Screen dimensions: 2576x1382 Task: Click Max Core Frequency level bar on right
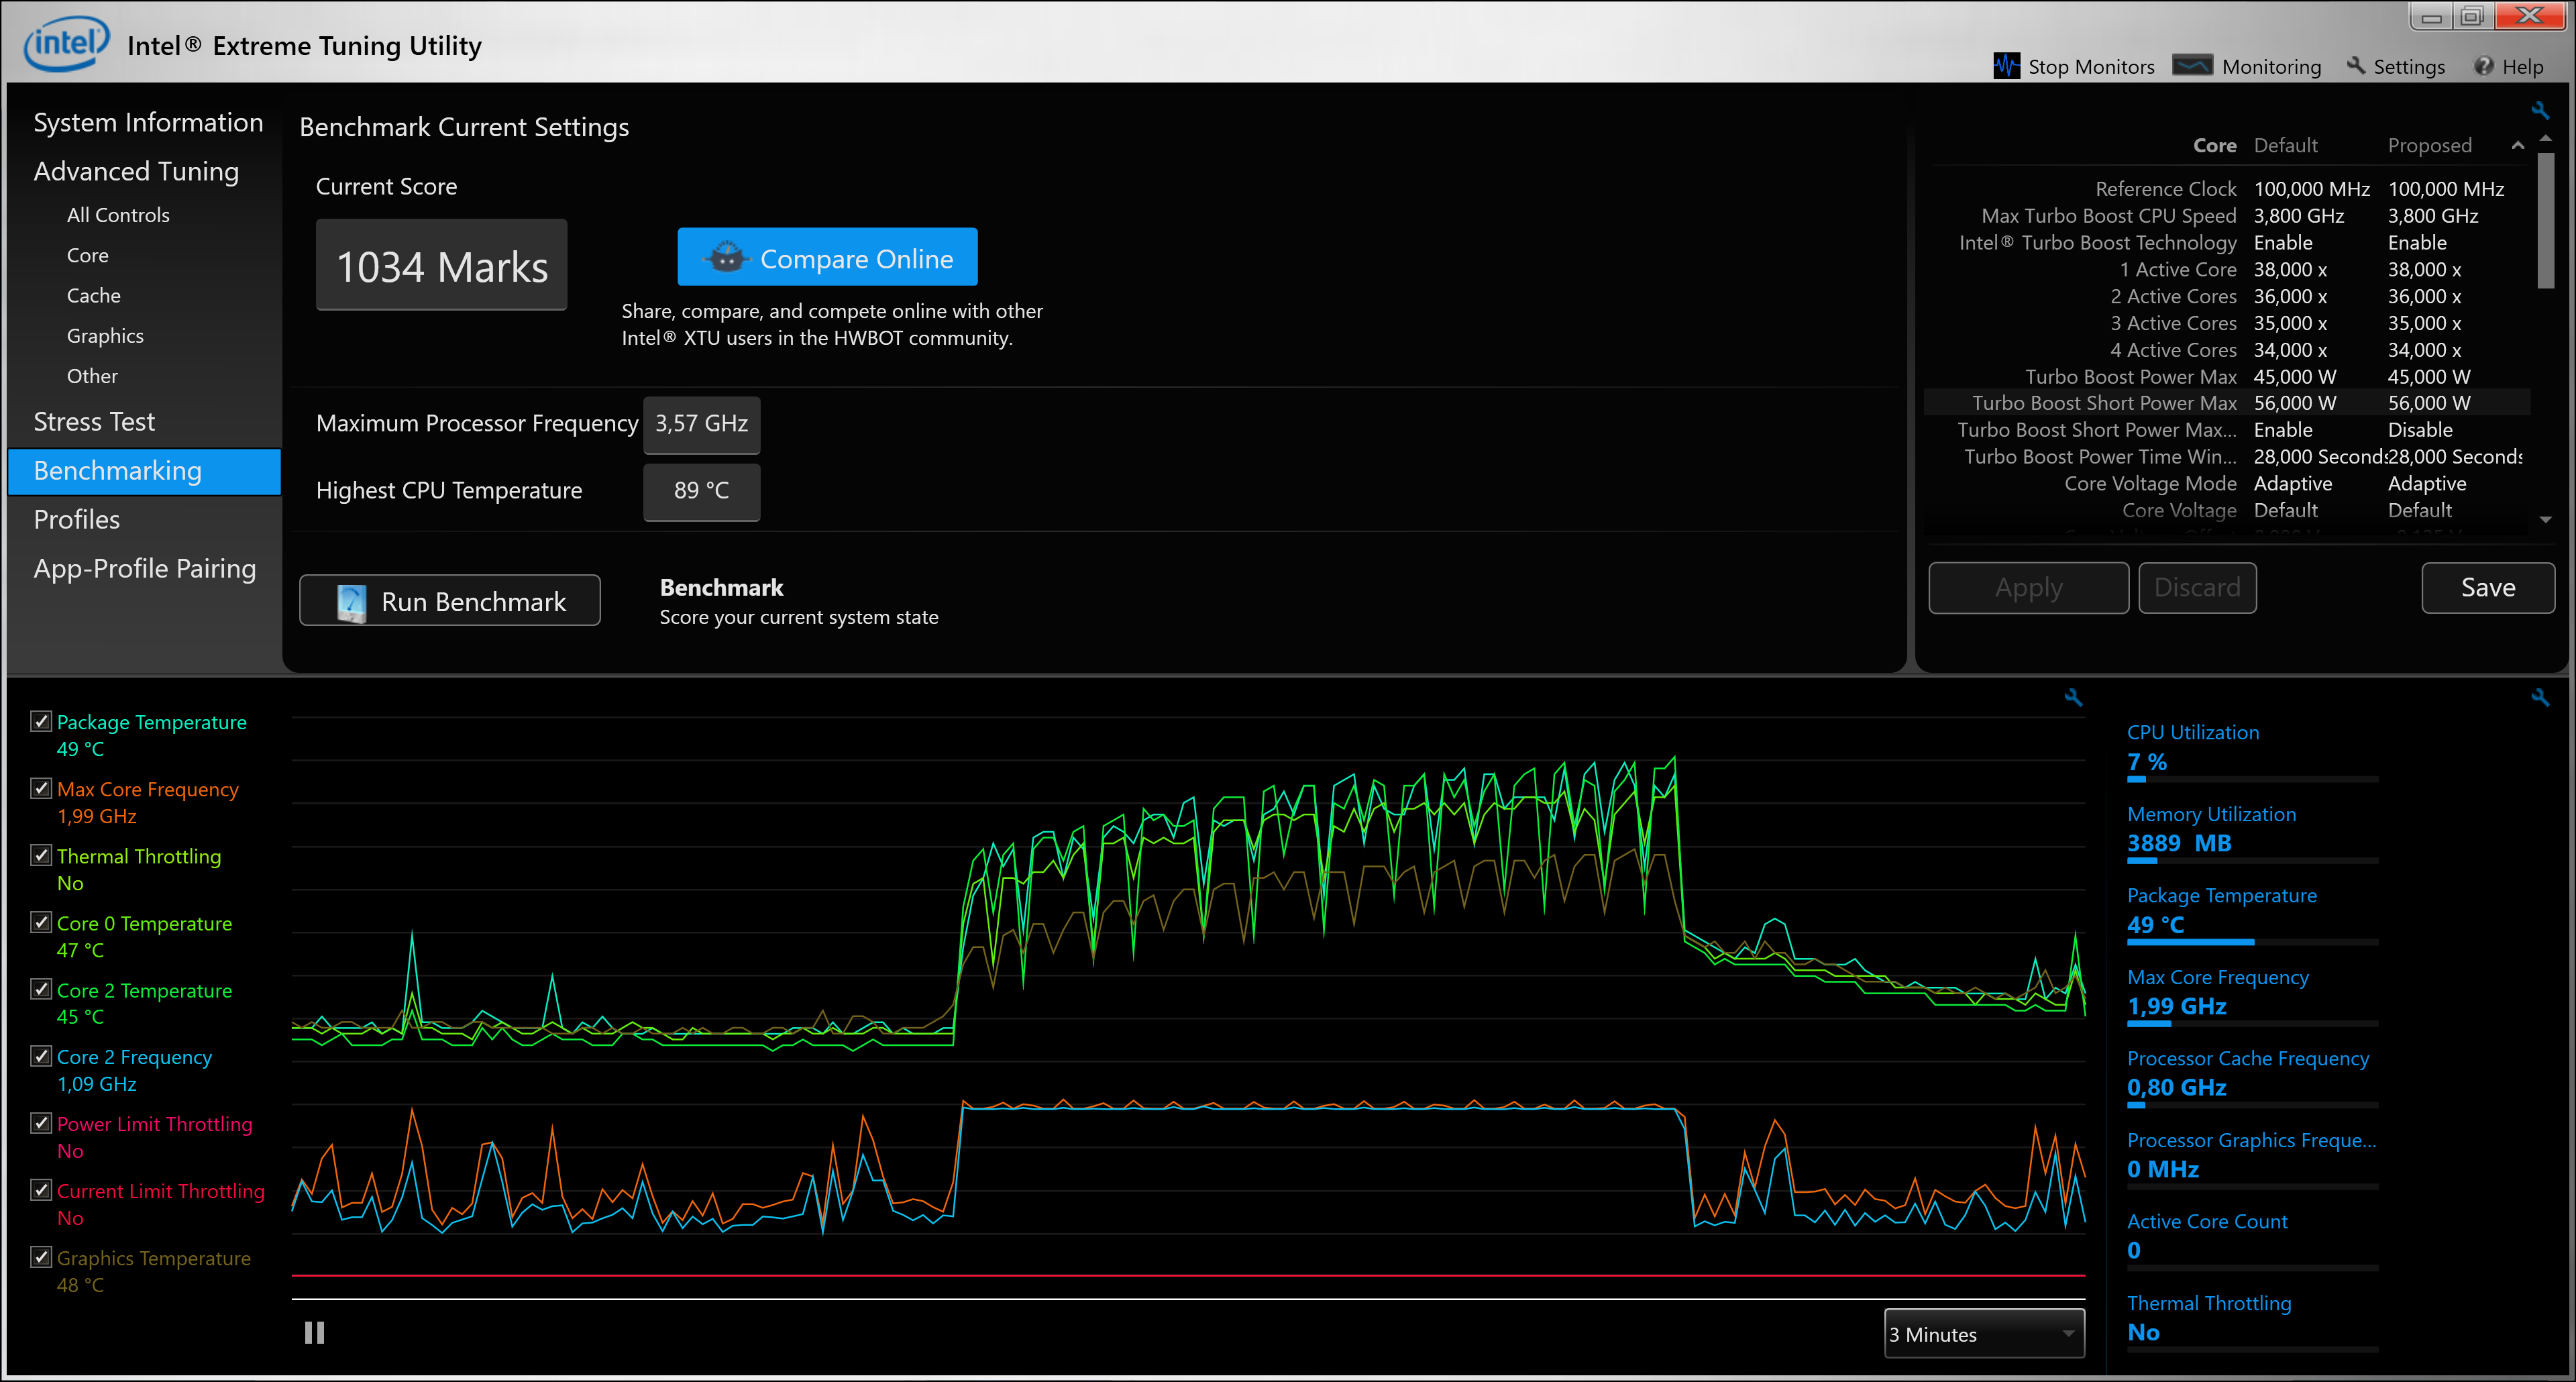pyautogui.click(x=2252, y=1024)
